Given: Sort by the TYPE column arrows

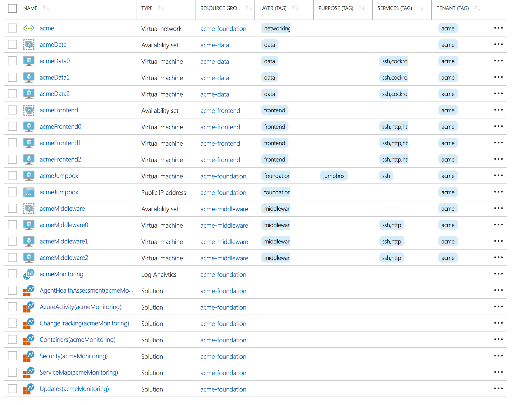Looking at the screenshot, I should (x=161, y=8).
